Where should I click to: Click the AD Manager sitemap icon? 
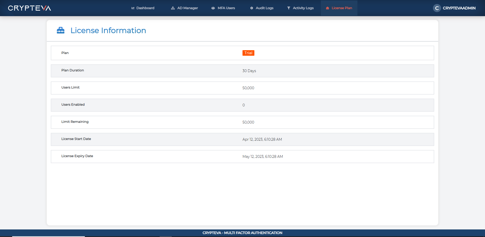pyautogui.click(x=173, y=8)
